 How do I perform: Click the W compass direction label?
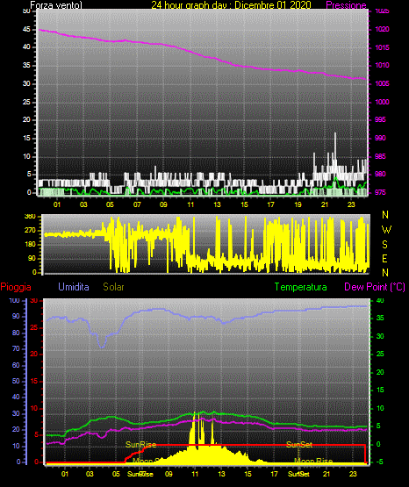click(386, 230)
